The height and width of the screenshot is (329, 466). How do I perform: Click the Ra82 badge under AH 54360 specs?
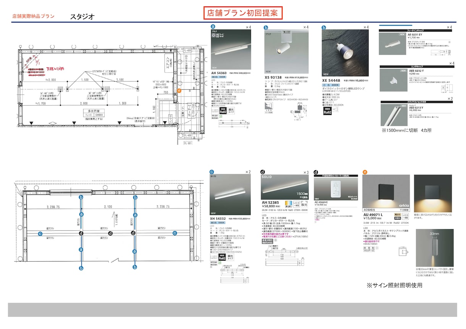click(x=223, y=111)
